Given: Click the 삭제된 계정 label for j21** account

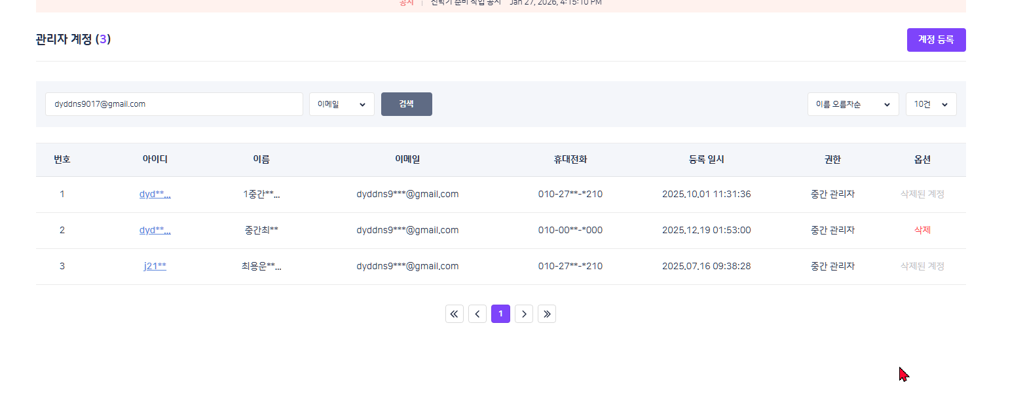Looking at the screenshot, I should [922, 266].
